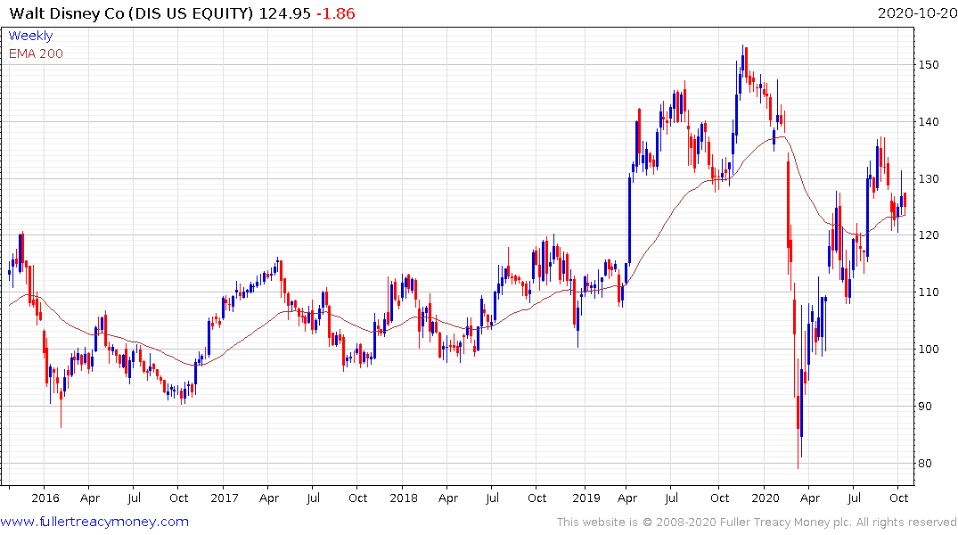The width and height of the screenshot is (958, 535).
Task: Click the 2019 time axis label
Action: click(585, 498)
